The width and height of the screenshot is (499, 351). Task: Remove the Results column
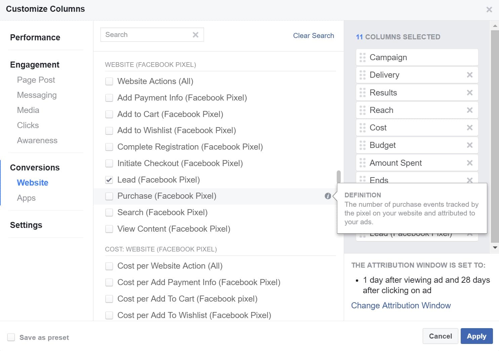click(469, 92)
